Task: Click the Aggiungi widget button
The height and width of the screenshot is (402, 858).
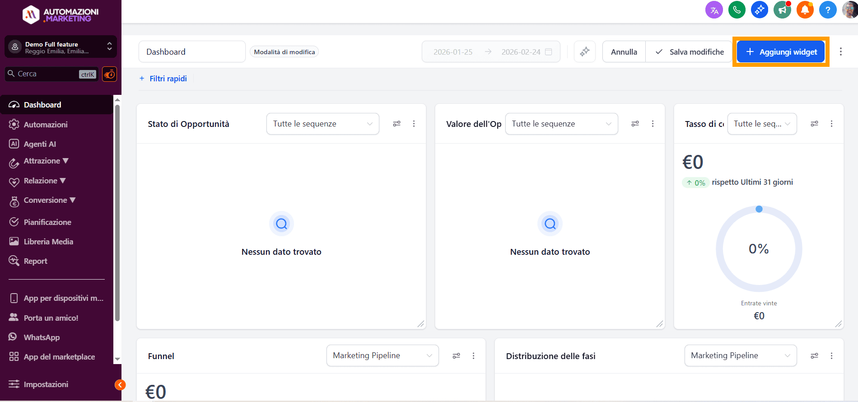Action: coord(780,52)
